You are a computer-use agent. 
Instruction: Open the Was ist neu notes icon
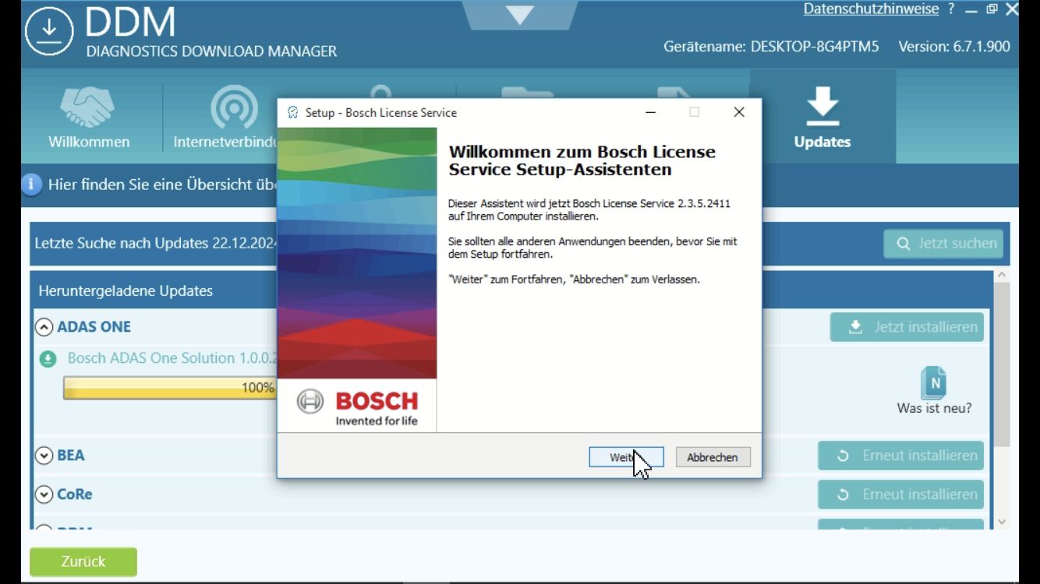[933, 382]
